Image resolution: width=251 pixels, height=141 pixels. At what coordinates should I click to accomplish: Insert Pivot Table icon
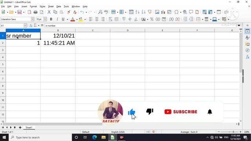pyautogui.click(x=169, y=12)
